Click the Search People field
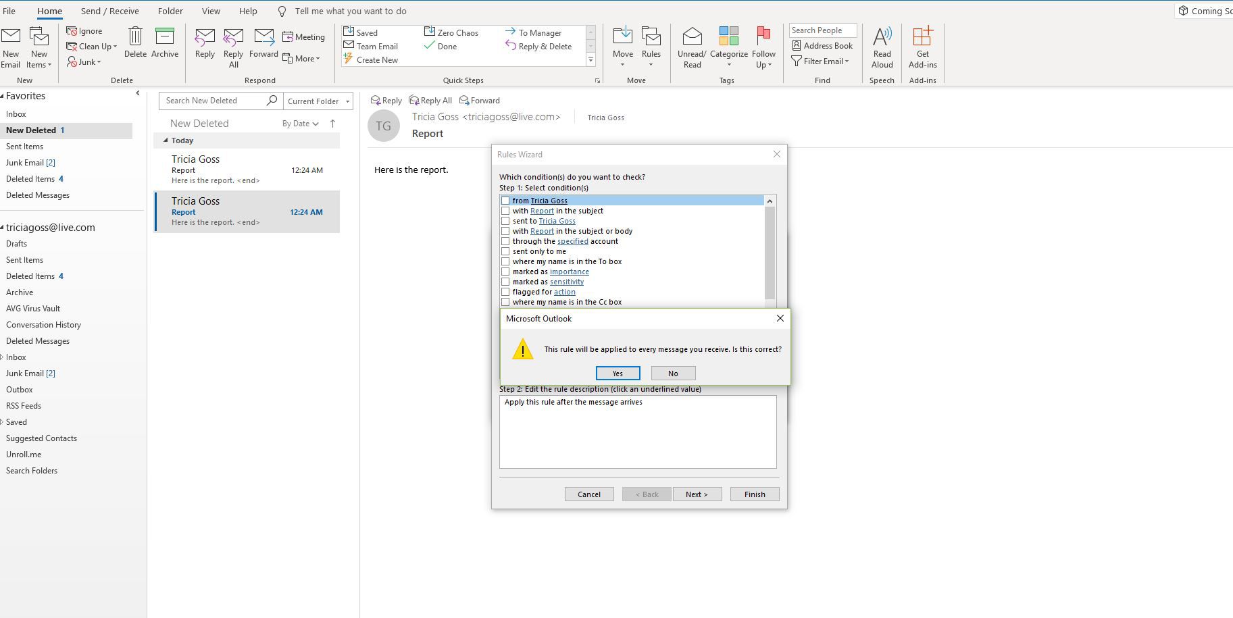 coord(822,30)
